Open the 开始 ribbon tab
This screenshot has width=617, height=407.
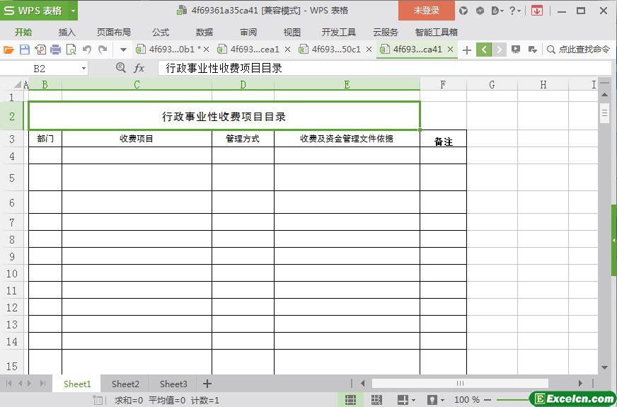click(23, 33)
